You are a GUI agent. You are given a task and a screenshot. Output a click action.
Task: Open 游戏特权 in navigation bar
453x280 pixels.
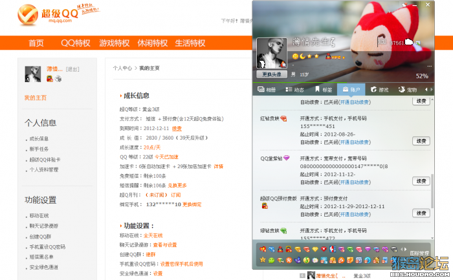[114, 43]
